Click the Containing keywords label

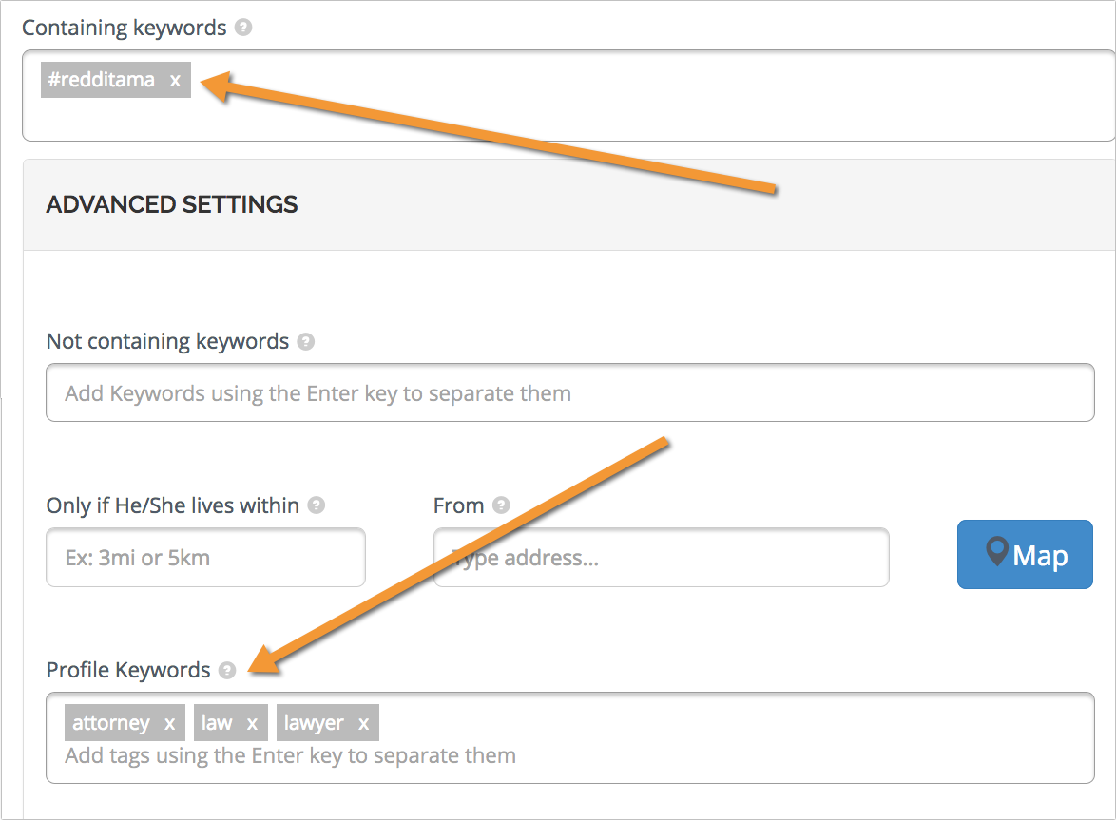tap(125, 28)
